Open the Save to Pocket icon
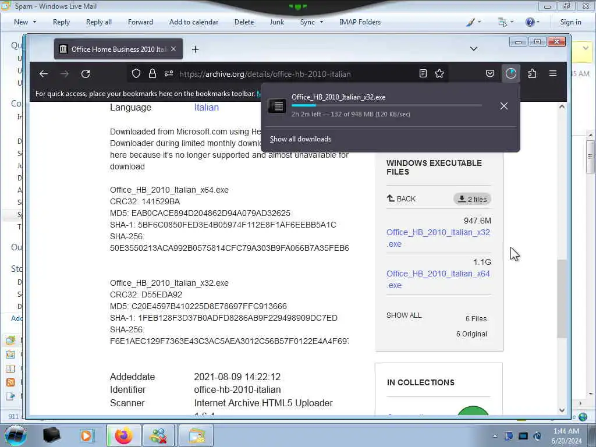 [x=490, y=74]
